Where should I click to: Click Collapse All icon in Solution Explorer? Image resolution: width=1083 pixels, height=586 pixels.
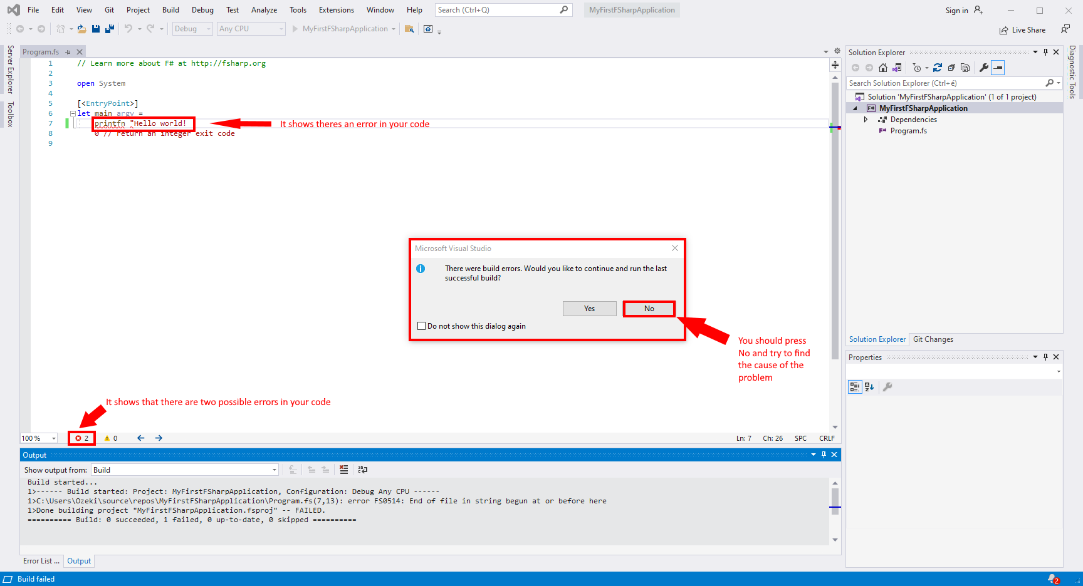tap(951, 68)
